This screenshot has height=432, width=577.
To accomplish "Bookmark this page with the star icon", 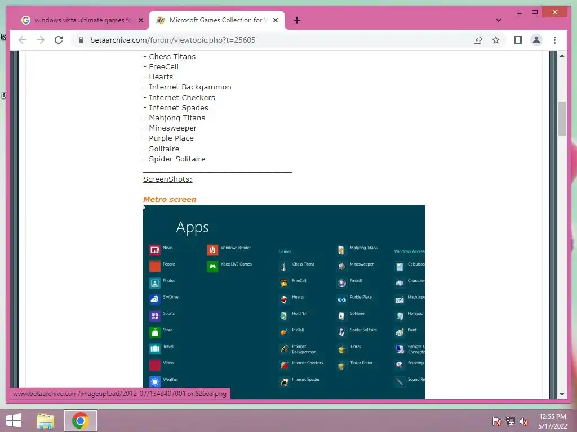I will 496,40.
